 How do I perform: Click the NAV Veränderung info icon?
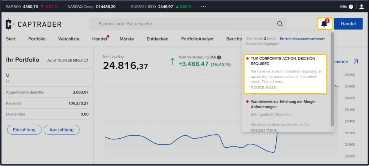[x=219, y=57]
